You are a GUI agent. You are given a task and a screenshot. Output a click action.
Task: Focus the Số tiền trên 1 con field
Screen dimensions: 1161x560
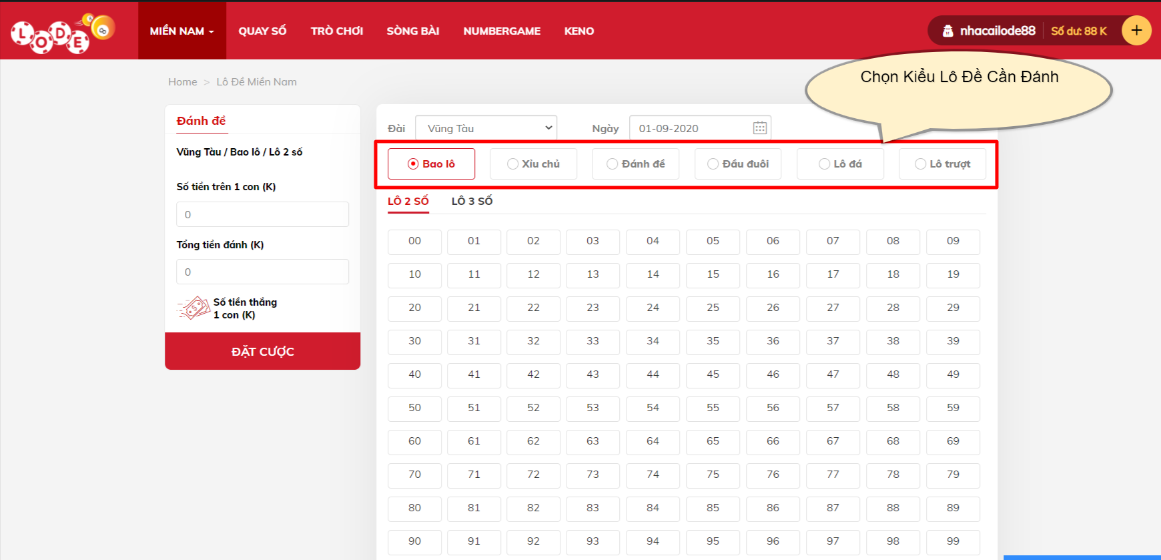(262, 214)
